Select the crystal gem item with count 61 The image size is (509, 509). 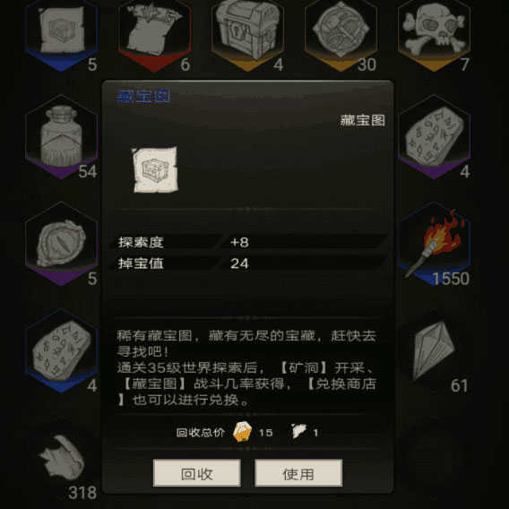(435, 352)
